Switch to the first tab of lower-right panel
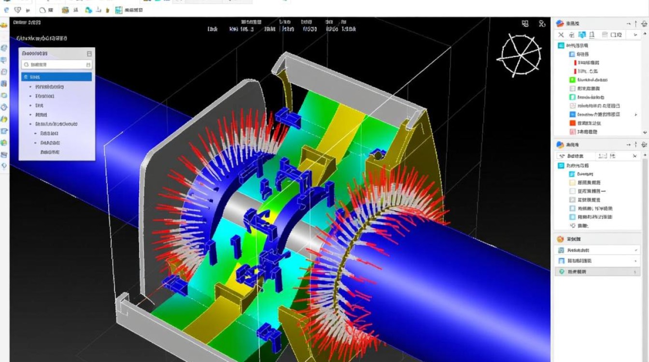This screenshot has width=649, height=362. pyautogui.click(x=571, y=156)
